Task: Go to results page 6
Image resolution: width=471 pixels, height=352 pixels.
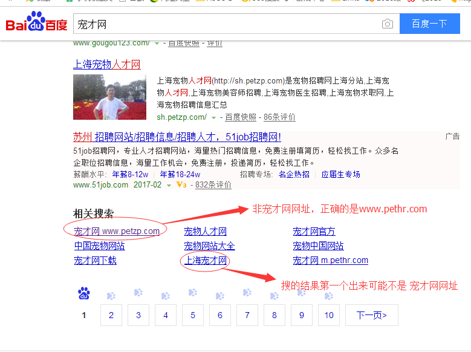Action: 220,315
